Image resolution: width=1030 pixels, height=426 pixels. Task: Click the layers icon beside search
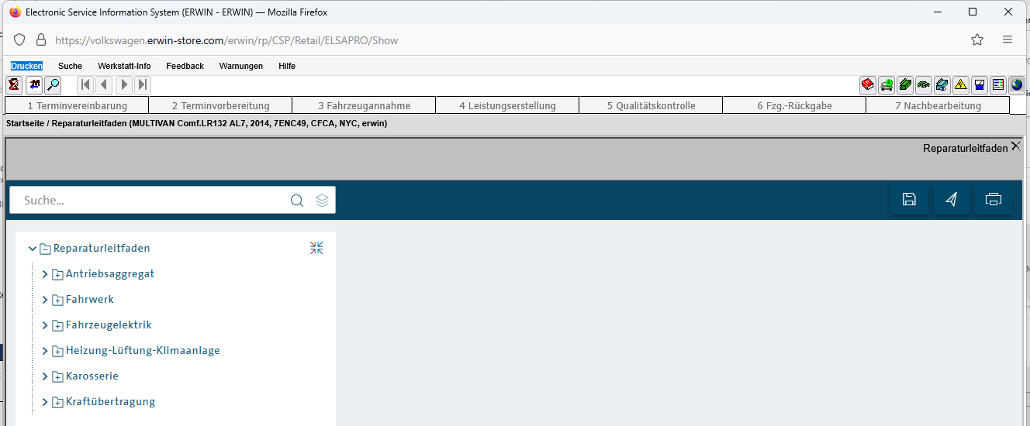point(323,201)
